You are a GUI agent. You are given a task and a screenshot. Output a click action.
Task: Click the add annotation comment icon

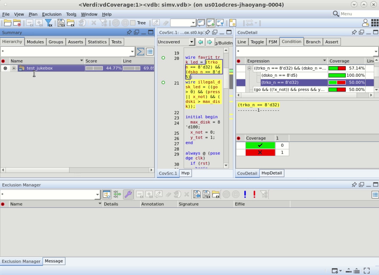210,23
